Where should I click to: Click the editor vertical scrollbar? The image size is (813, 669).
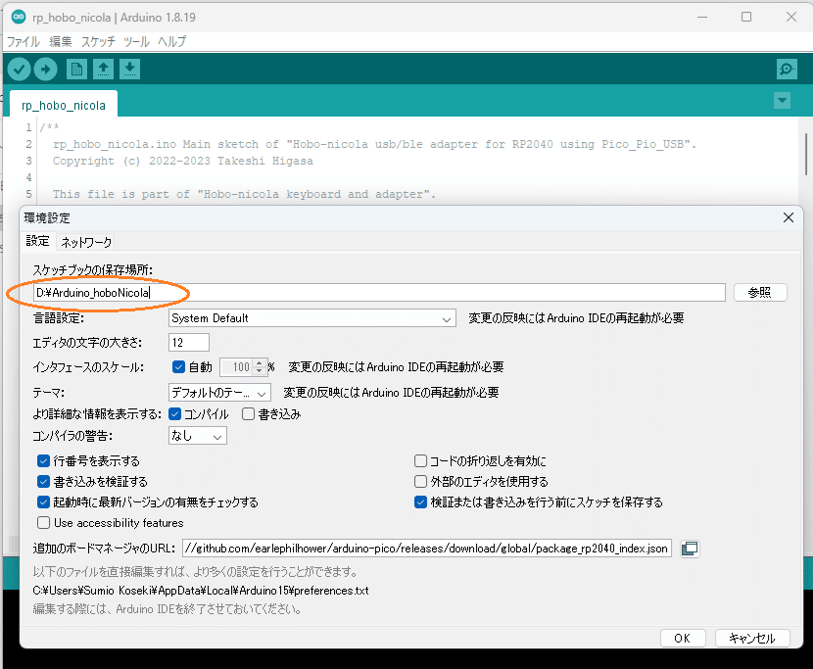(806, 156)
